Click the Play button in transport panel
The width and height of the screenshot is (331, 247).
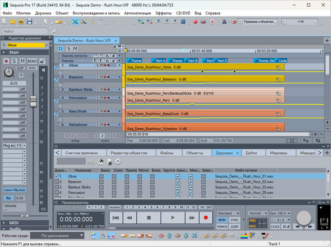pos(172,218)
